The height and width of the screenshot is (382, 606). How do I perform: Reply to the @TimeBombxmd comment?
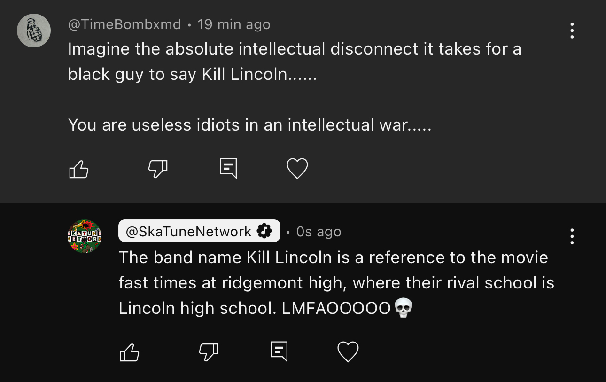coord(228,168)
